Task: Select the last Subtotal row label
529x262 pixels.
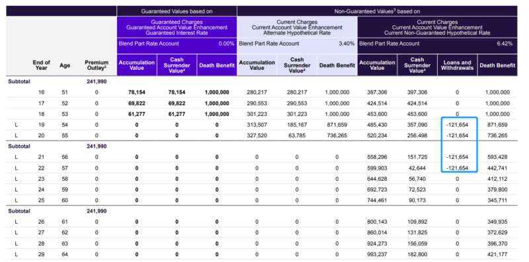Action: (19, 211)
